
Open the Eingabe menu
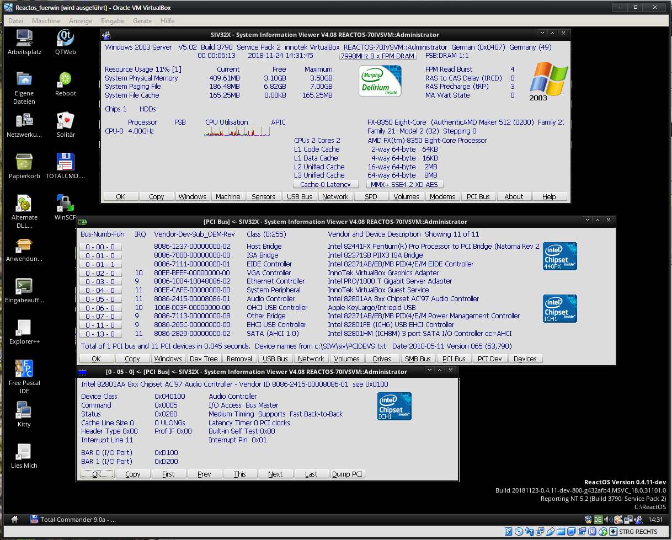click(113, 21)
